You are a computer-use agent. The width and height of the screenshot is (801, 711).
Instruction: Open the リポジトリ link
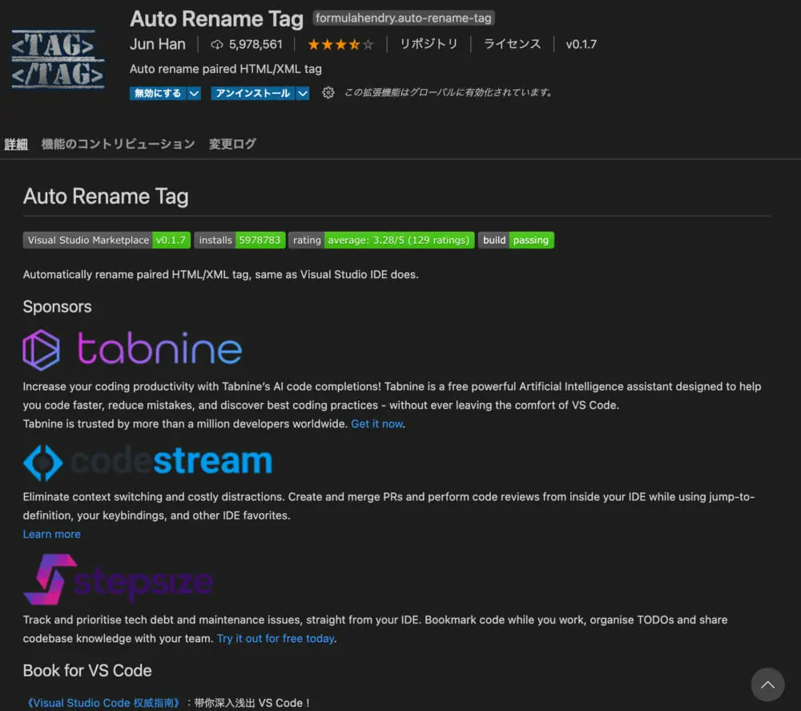coord(429,44)
